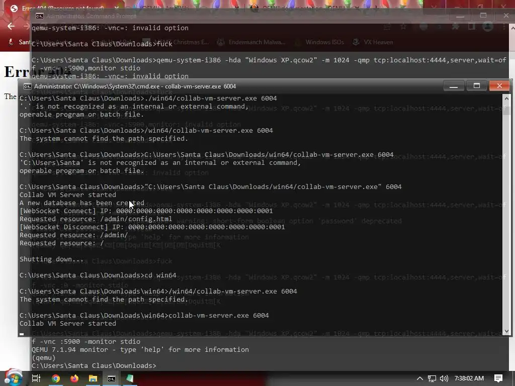Click the collab-vm-server window title text
515x386 pixels.
pos(135,86)
